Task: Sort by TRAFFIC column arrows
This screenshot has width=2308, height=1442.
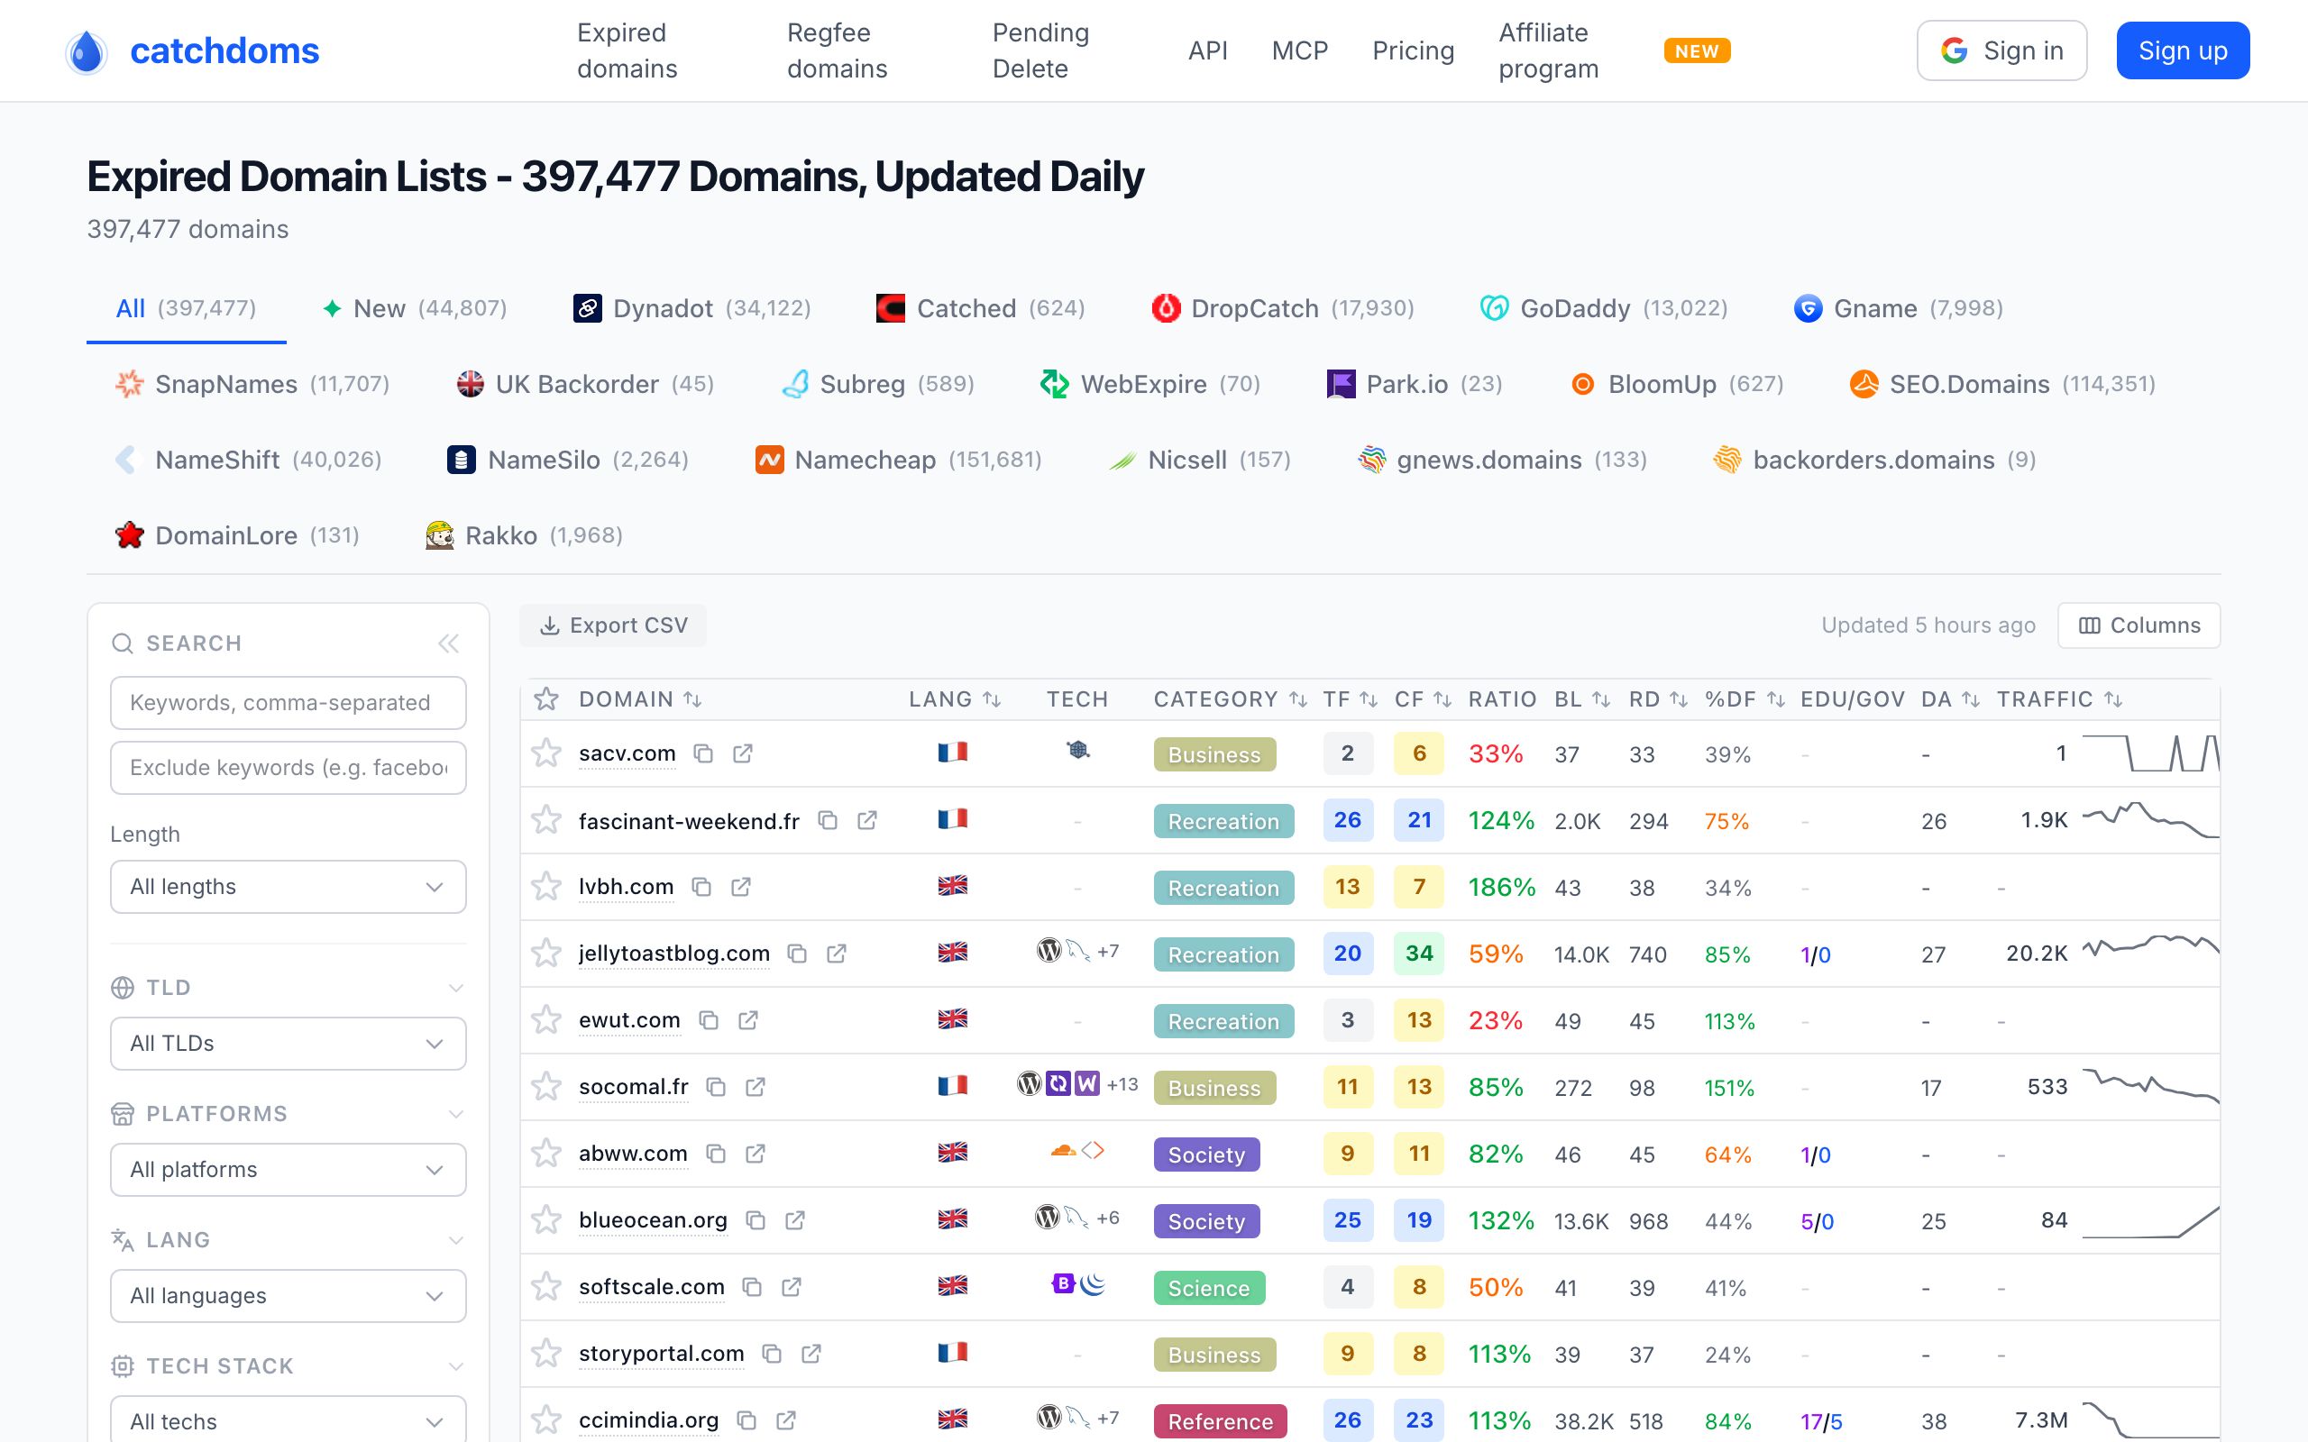Action: (x=2113, y=700)
